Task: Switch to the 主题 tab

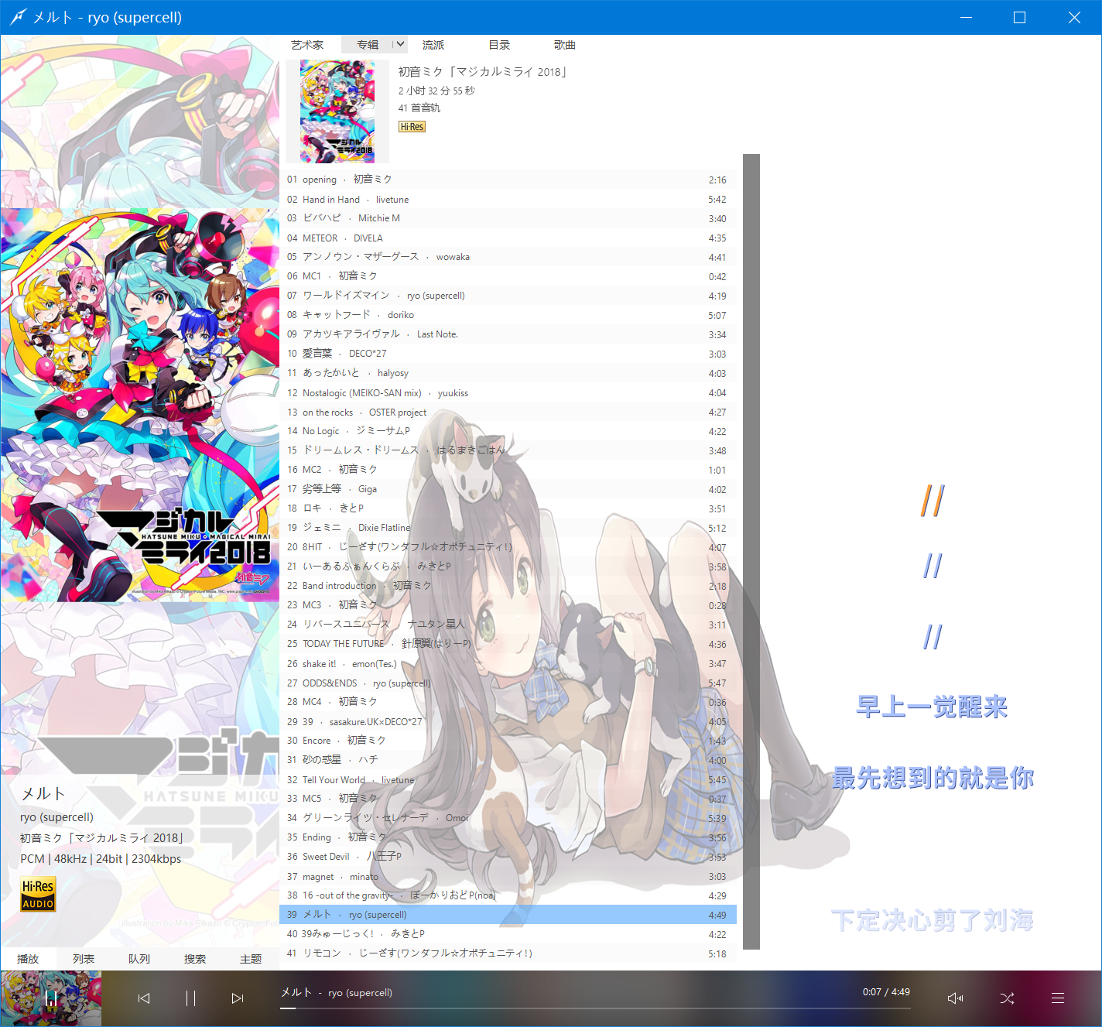Action: tap(251, 959)
